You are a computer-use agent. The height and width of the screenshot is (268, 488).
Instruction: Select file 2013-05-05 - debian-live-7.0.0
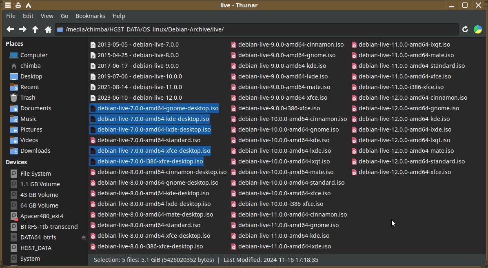coord(135,45)
